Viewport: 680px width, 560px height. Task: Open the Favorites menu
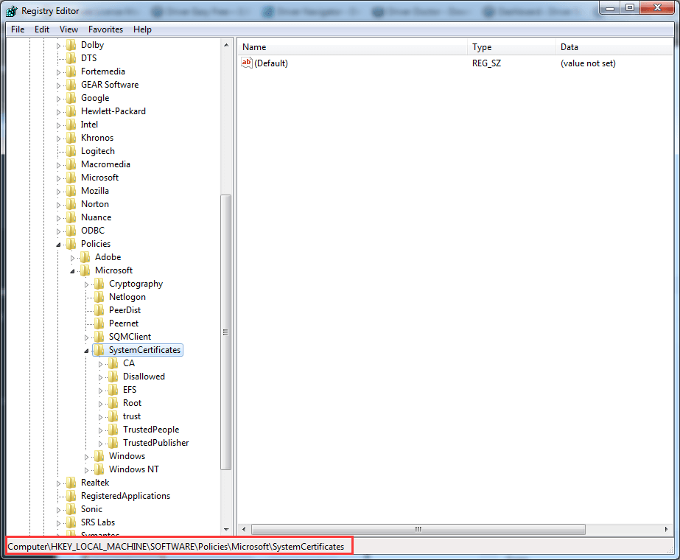(x=105, y=29)
